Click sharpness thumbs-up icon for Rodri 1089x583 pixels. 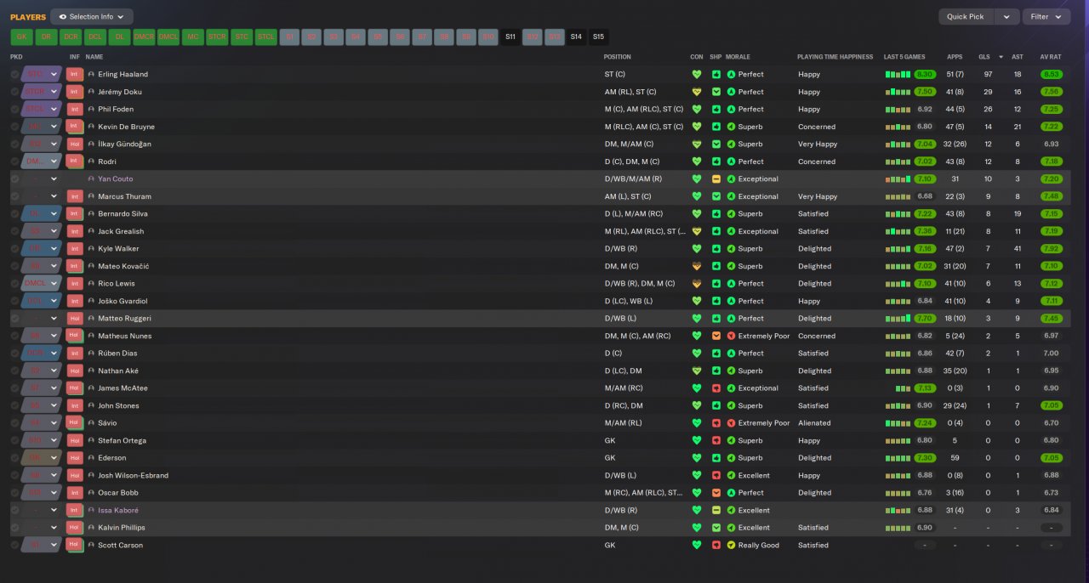716,161
